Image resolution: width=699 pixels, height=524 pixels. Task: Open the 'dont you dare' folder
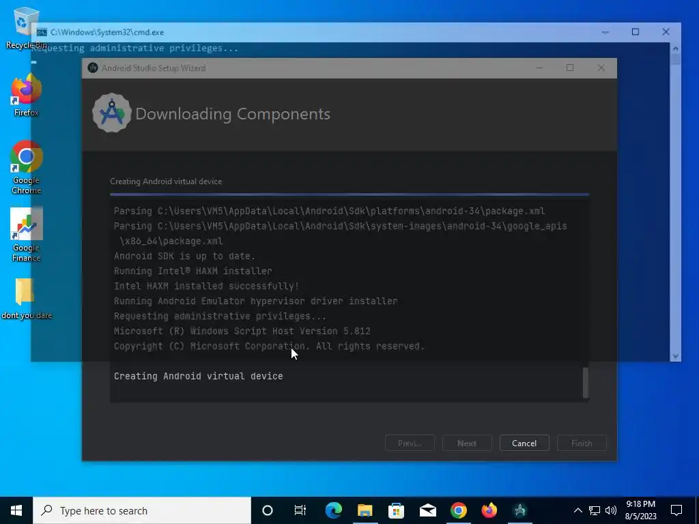[x=27, y=298]
